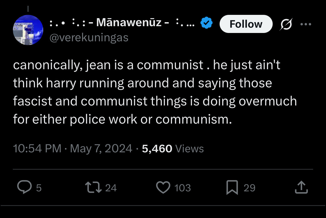
Task: View the 5,460 Views analytics
Action: (x=173, y=149)
